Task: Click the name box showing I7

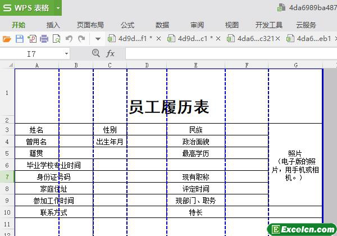Action: point(31,54)
